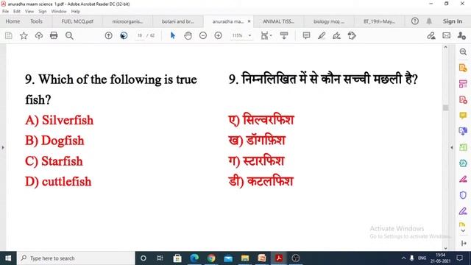Viewport: 471px width, 265px height.
Task: Expand the left navigation pane arrow
Action: (x=3, y=147)
